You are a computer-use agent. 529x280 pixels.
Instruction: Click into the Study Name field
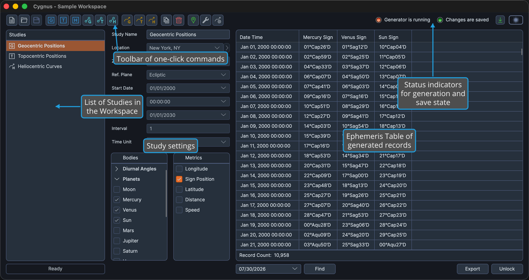click(x=188, y=34)
